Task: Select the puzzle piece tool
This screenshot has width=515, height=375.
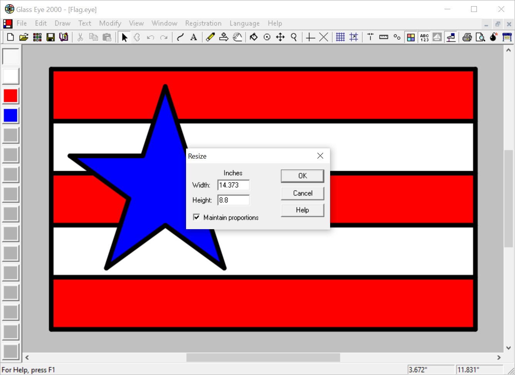Action: click(137, 37)
